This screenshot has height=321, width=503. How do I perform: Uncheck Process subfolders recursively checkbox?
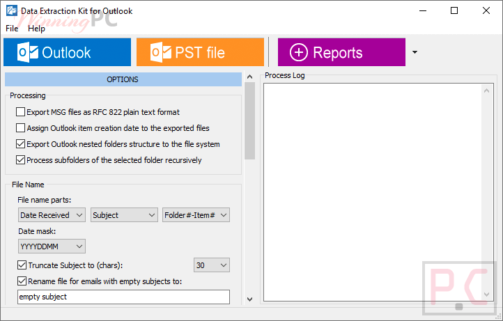[20, 160]
